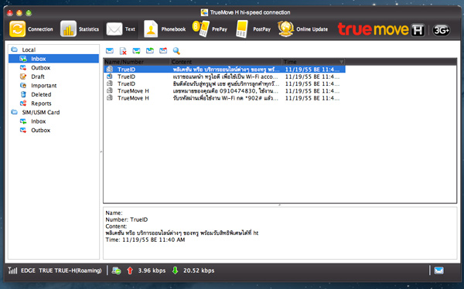Viewport: 464px width, 289px height.
Task: Select Local Inbox folder
Action: click(x=53, y=59)
